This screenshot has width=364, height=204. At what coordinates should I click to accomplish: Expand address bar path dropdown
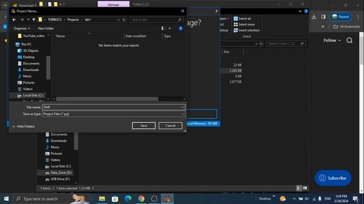(x=118, y=20)
